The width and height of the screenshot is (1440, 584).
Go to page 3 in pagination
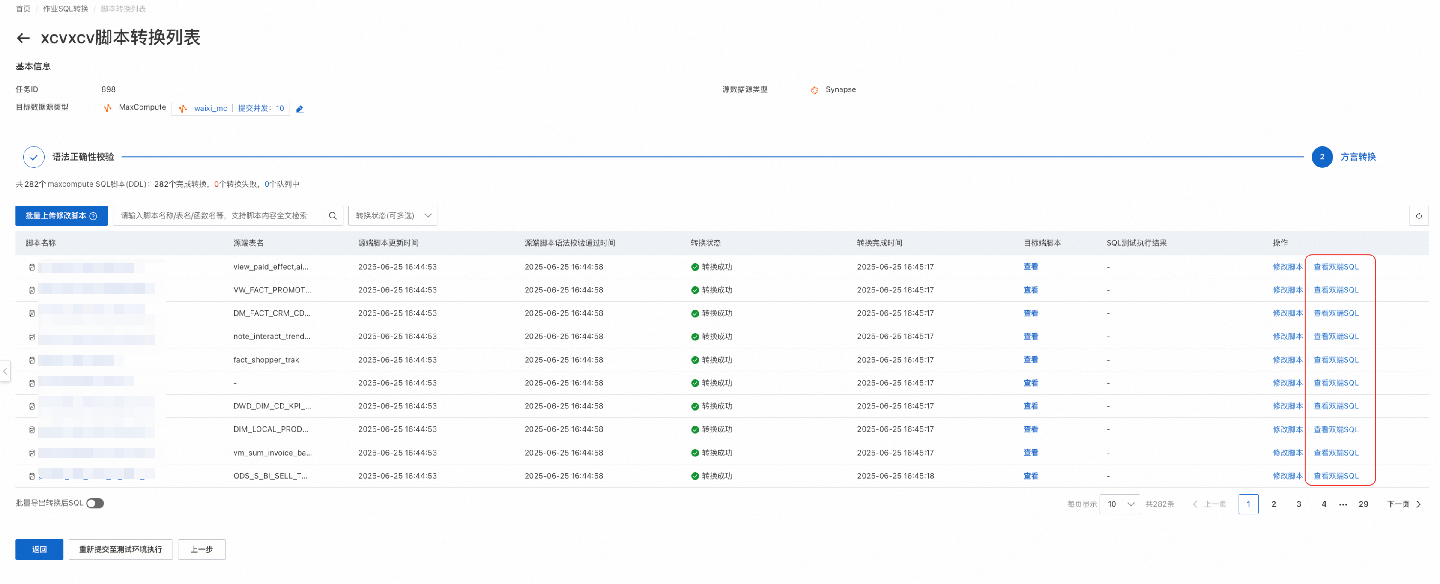pyautogui.click(x=1299, y=504)
